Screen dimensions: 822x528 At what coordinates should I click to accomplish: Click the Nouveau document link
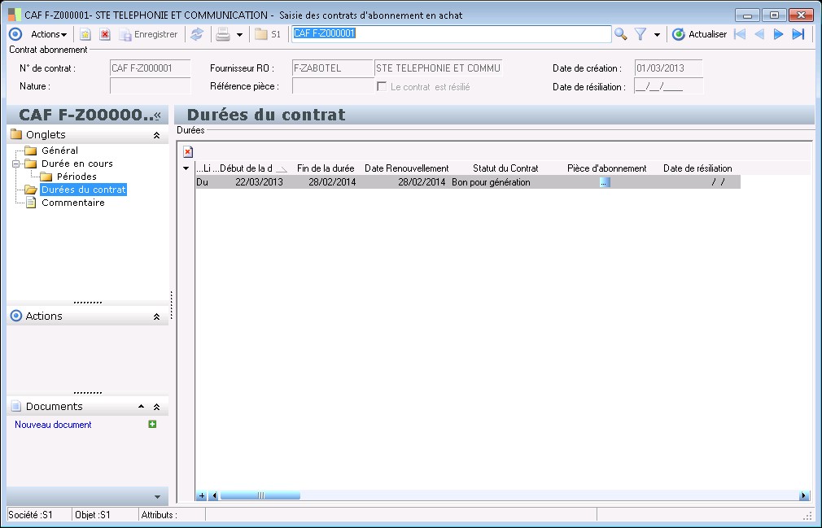coord(53,425)
